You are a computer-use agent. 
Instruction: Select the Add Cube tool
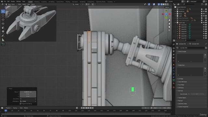point(3,44)
